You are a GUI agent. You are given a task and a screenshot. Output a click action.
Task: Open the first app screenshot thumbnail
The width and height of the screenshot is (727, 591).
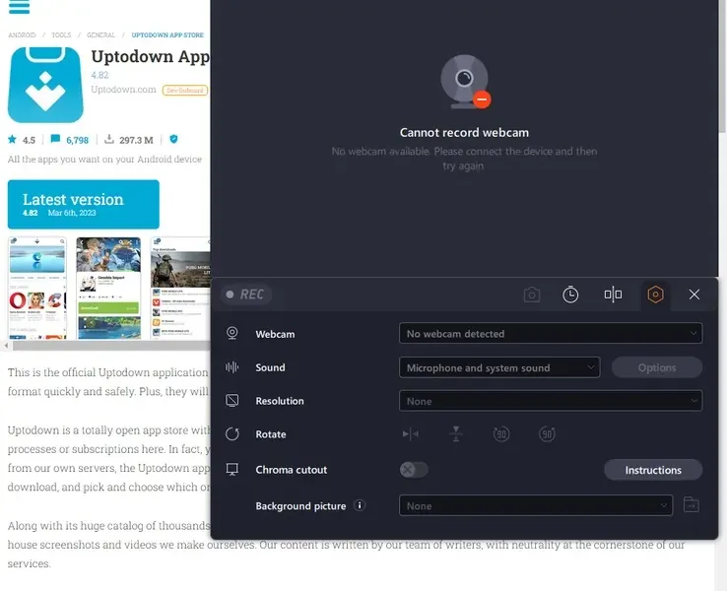(37, 288)
